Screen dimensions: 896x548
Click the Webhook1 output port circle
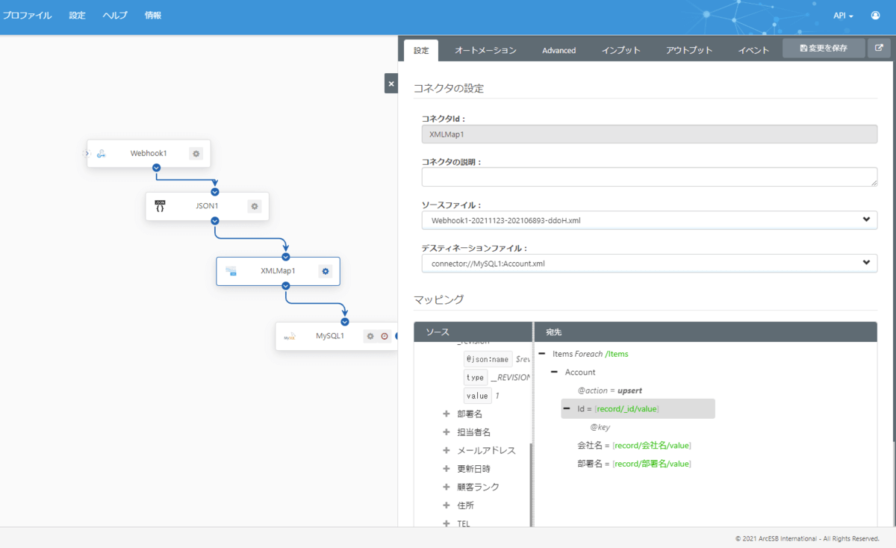[156, 168]
